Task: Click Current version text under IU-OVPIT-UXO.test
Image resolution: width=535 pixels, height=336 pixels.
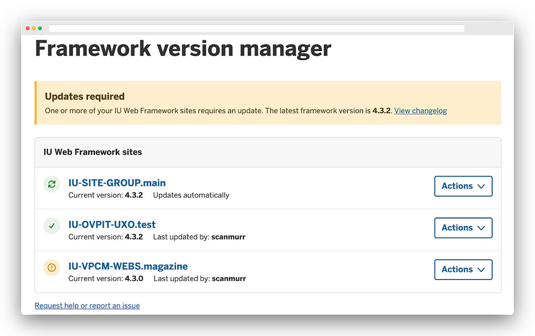Action: tap(106, 237)
